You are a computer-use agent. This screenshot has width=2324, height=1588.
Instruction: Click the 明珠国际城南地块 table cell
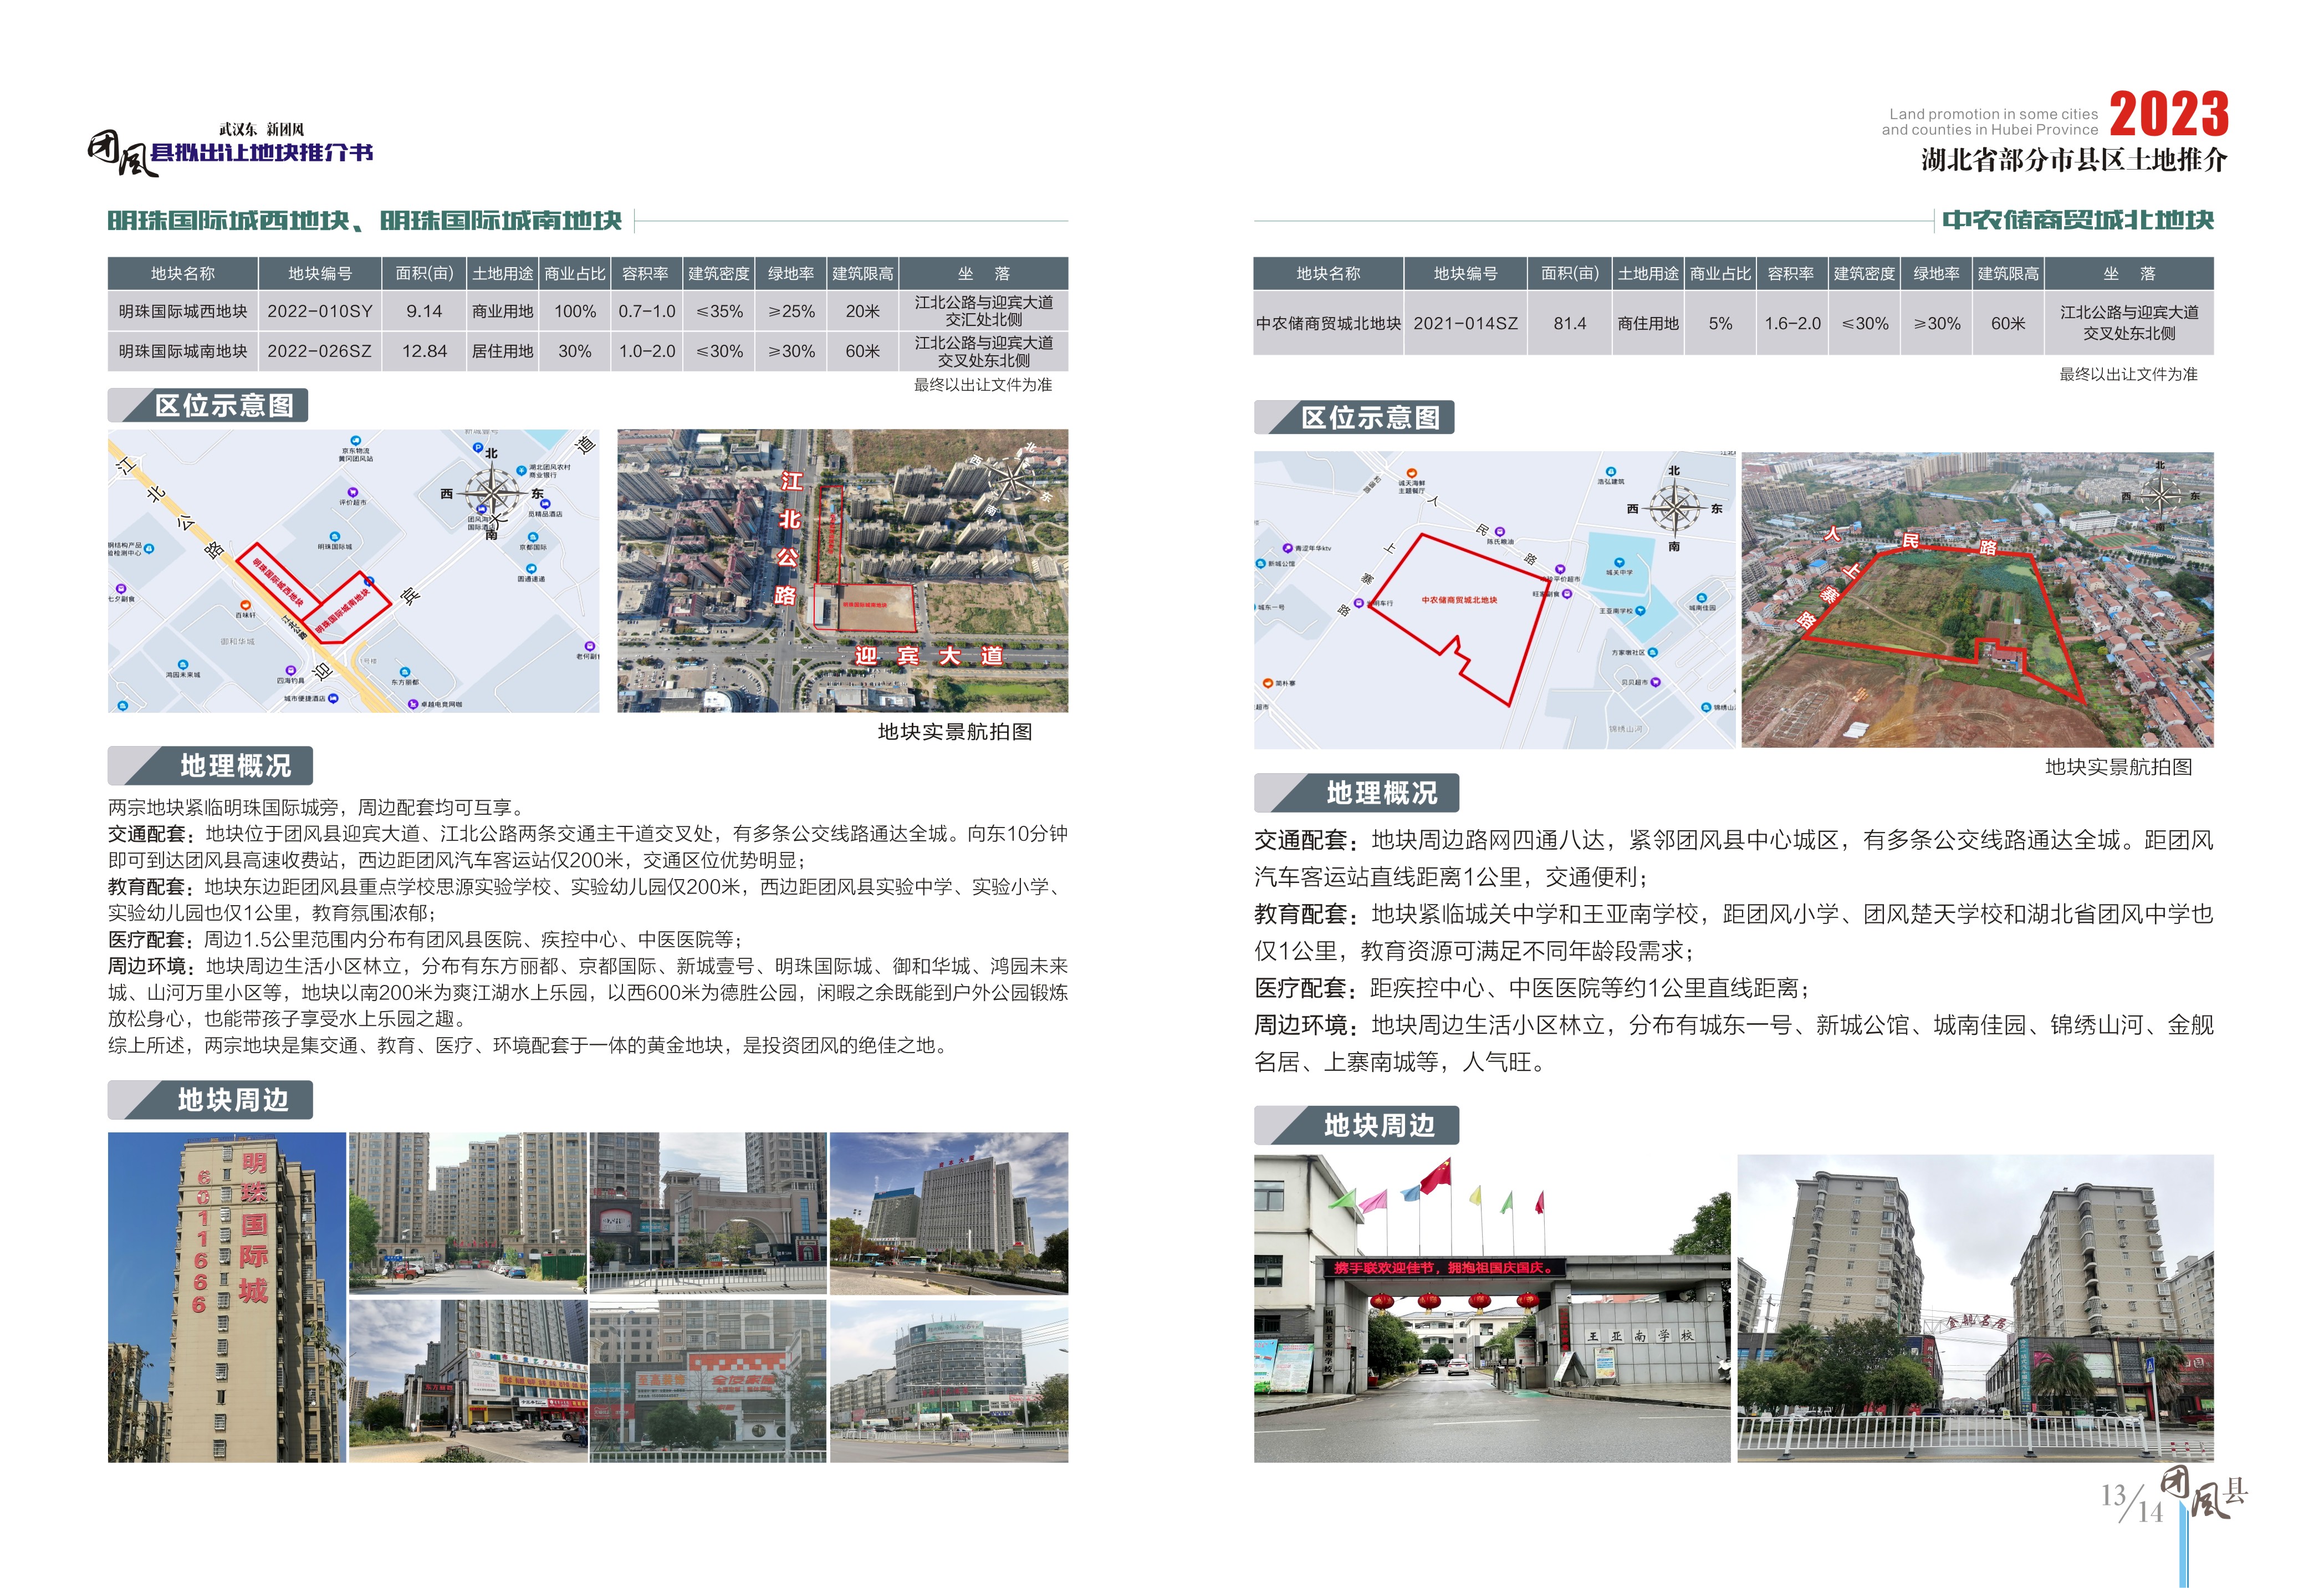pos(183,351)
